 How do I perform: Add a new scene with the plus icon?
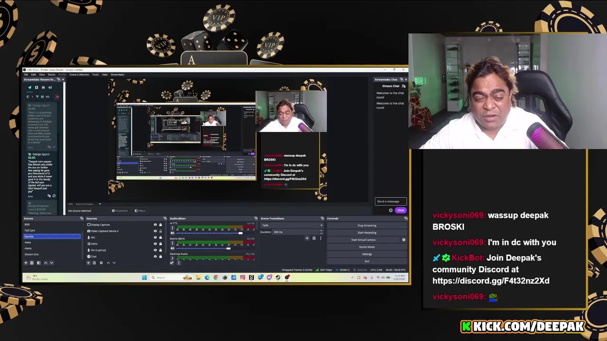(x=26, y=263)
